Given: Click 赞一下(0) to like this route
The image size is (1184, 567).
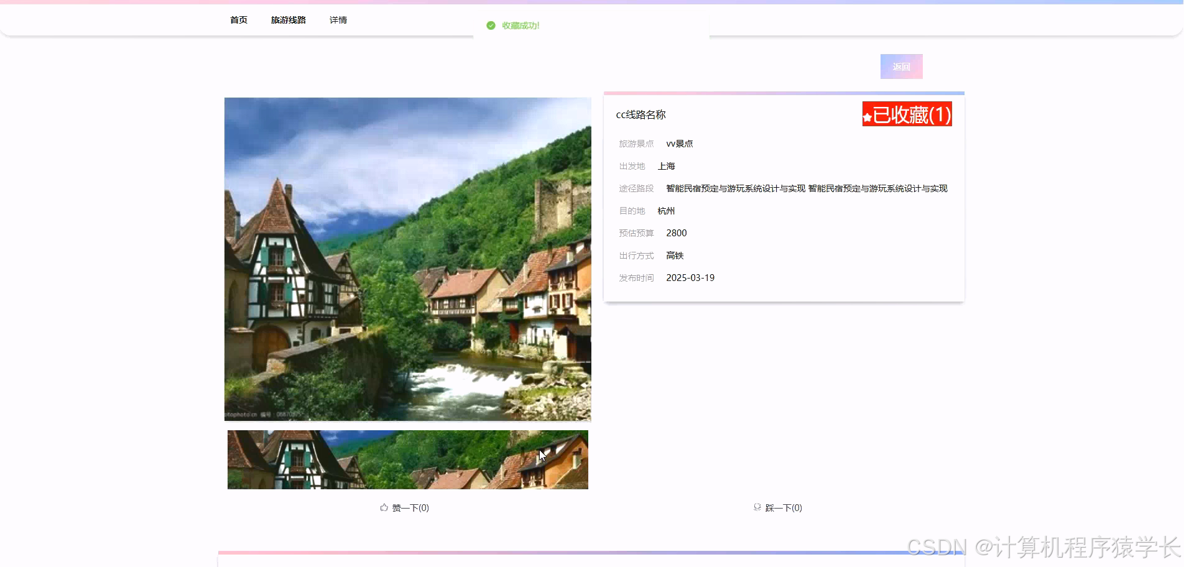Looking at the screenshot, I should click(410, 507).
